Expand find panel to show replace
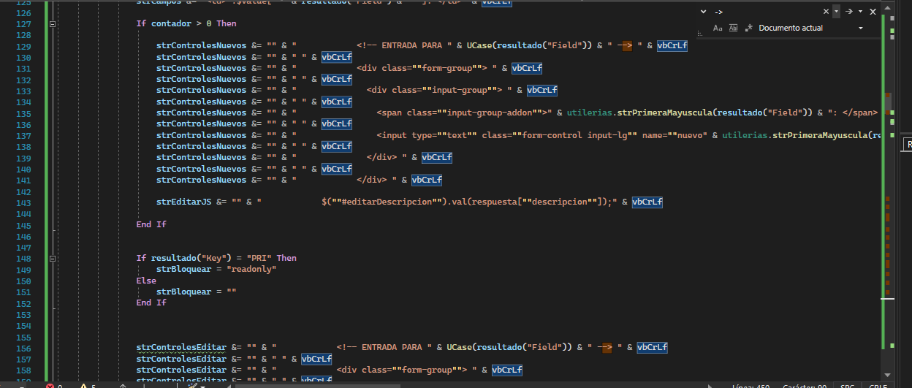Viewport: 912px width, 388px height. (703, 12)
